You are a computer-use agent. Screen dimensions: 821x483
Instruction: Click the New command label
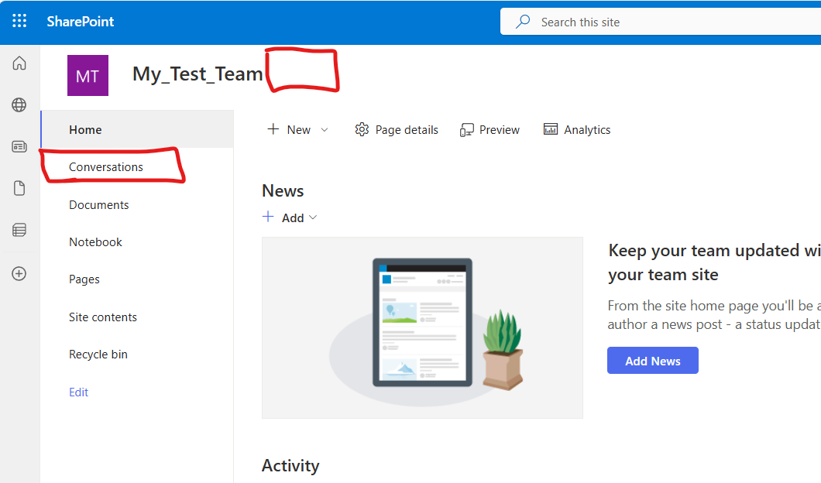tap(298, 130)
